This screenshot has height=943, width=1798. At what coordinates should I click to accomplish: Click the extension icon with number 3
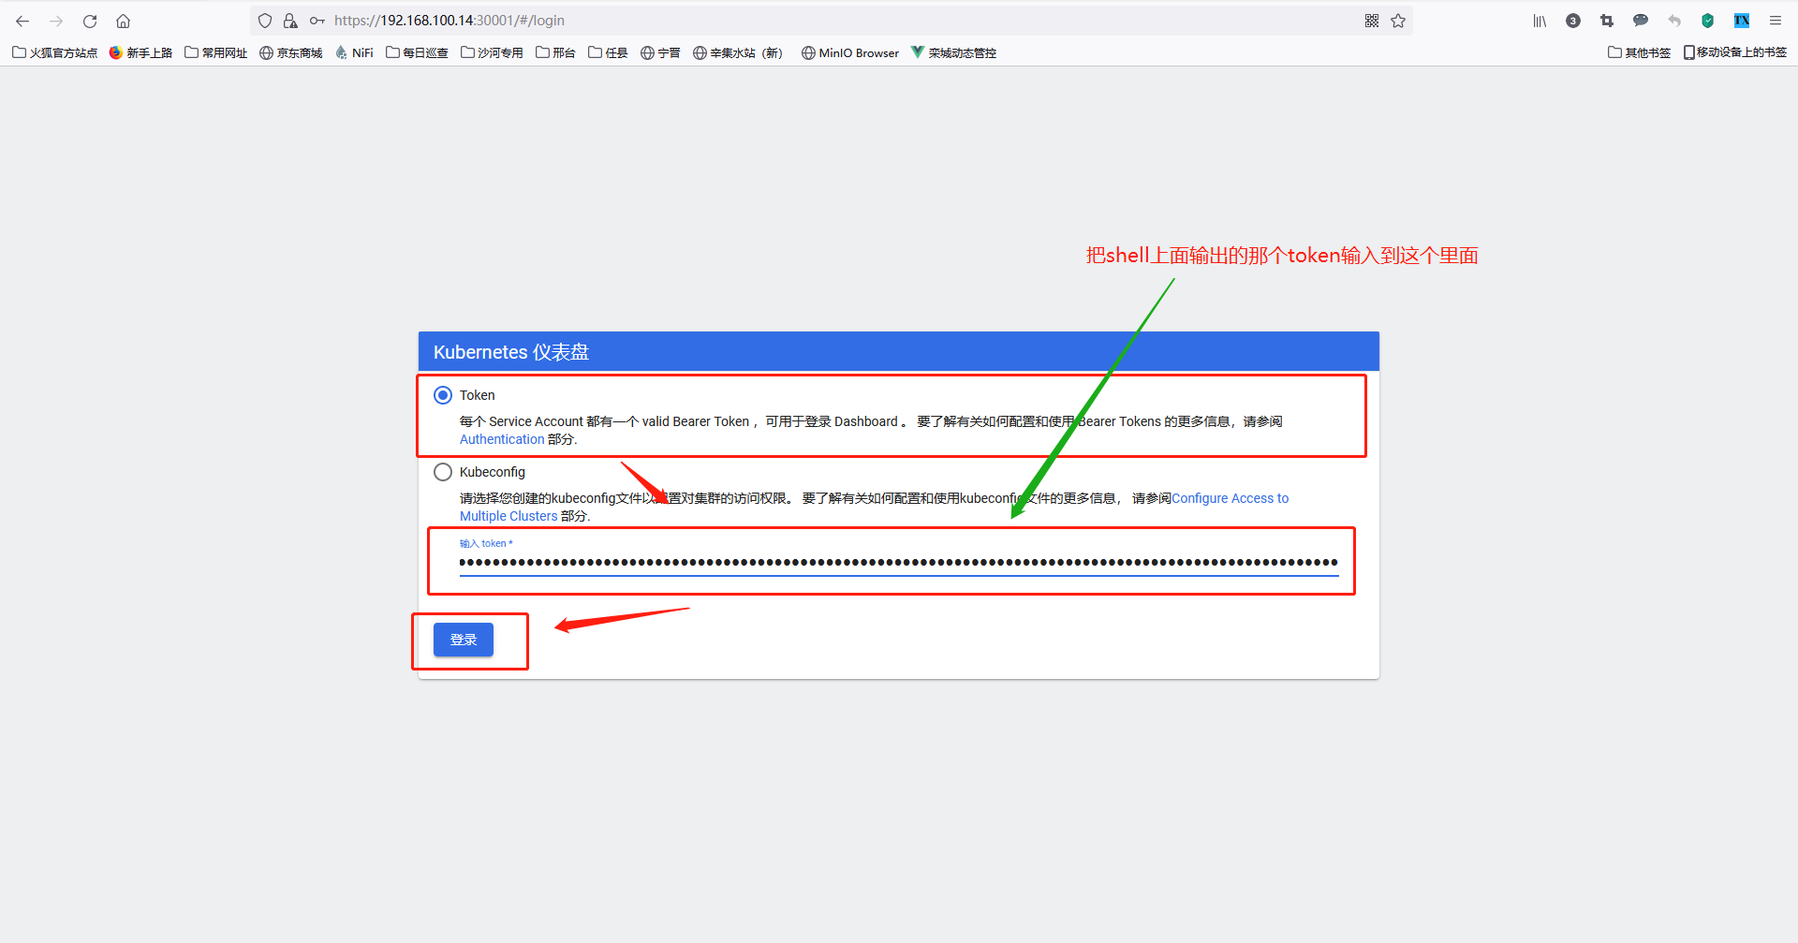click(x=1573, y=21)
